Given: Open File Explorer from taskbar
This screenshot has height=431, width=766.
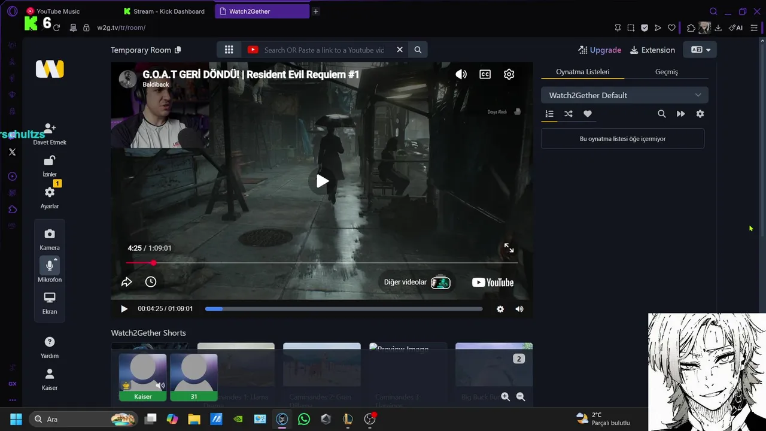Looking at the screenshot, I should click(194, 419).
